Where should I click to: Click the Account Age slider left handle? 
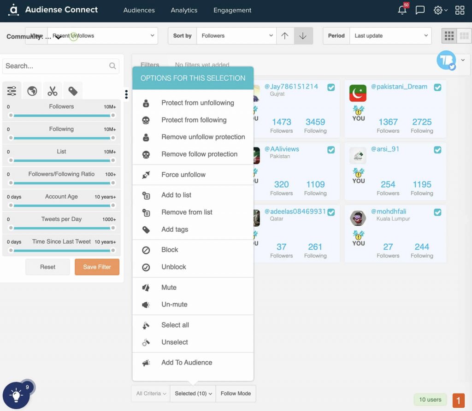click(11, 205)
